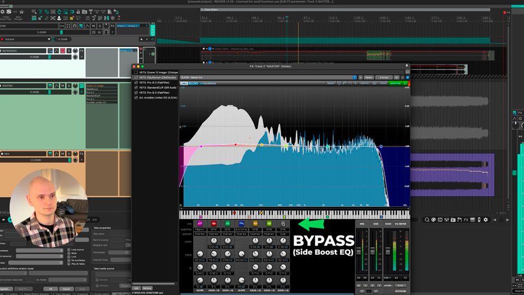524x295 pixels.
Task: Pin the FX window with pushpin icon
Action: 407,67
